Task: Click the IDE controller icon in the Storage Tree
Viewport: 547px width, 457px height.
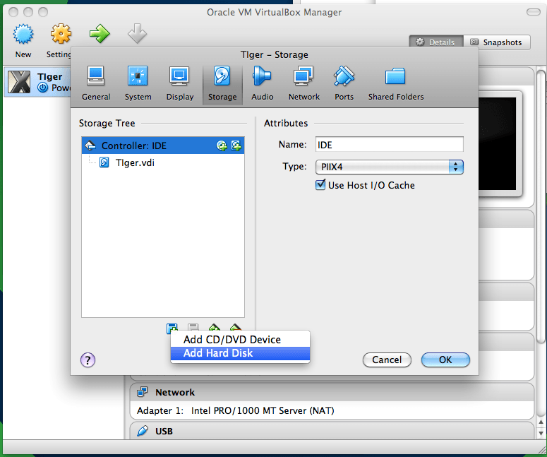Action: pyautogui.click(x=90, y=146)
